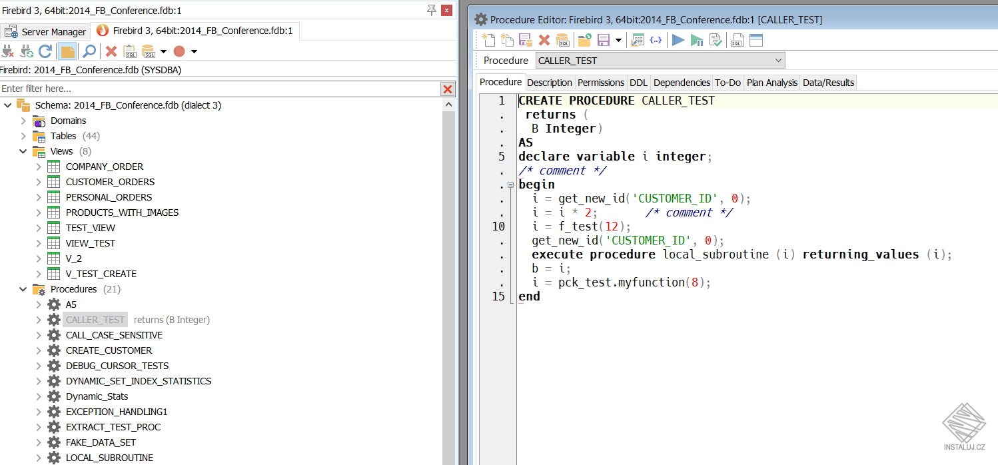998x465 pixels.
Task: Reconnect to the database
Action: point(26,51)
